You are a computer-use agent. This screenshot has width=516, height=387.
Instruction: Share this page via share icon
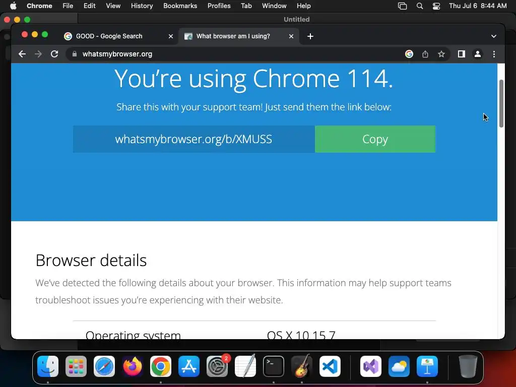click(425, 54)
